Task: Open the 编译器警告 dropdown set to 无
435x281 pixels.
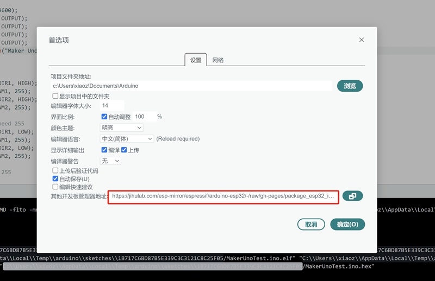Action: (x=110, y=161)
